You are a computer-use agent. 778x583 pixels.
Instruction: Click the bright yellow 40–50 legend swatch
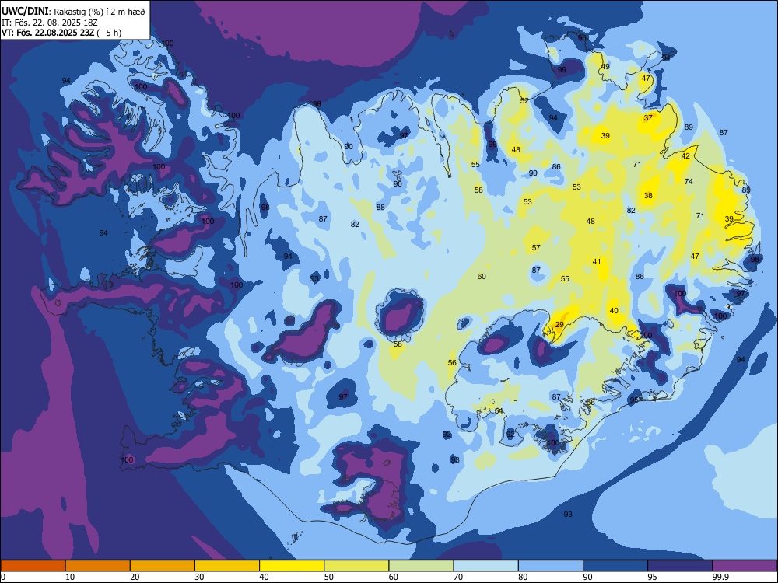pos(292,566)
